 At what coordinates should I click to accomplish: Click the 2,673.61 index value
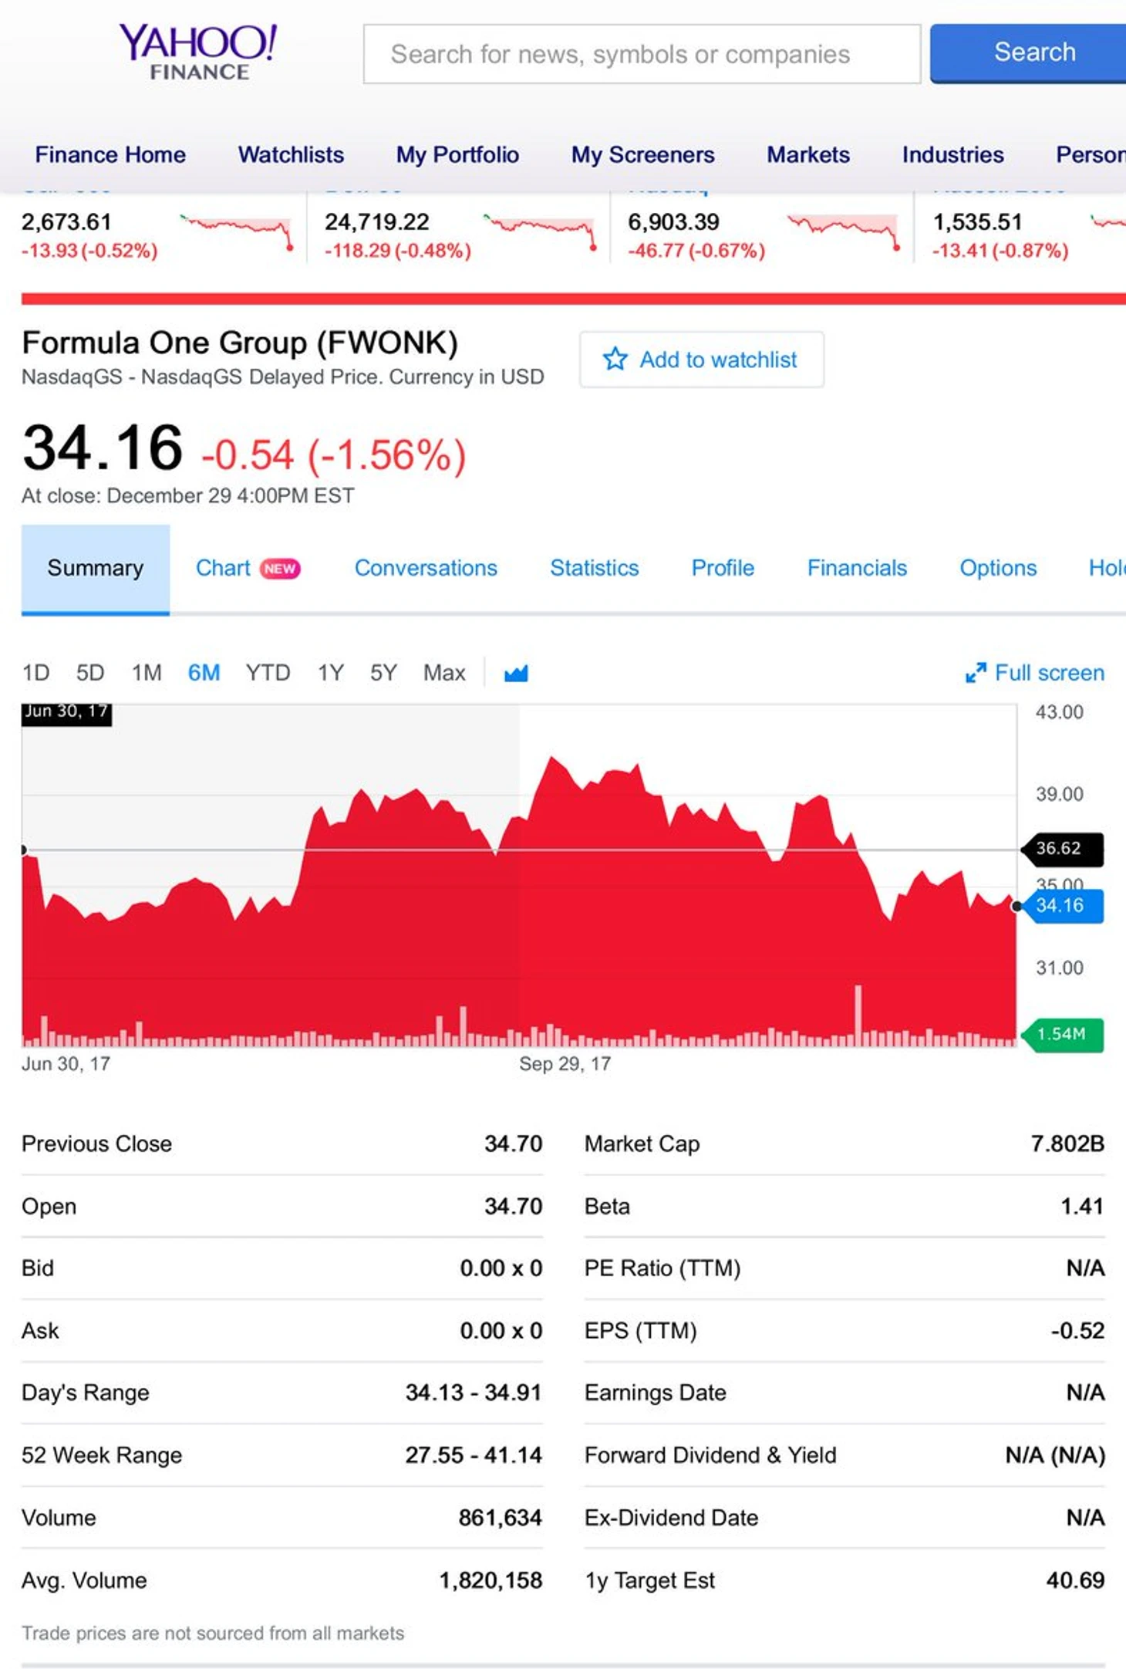pos(66,222)
